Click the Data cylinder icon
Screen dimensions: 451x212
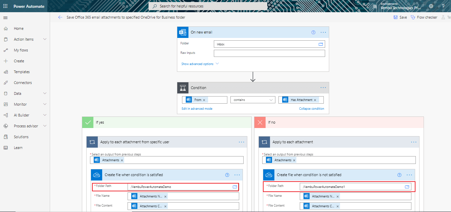(5, 93)
